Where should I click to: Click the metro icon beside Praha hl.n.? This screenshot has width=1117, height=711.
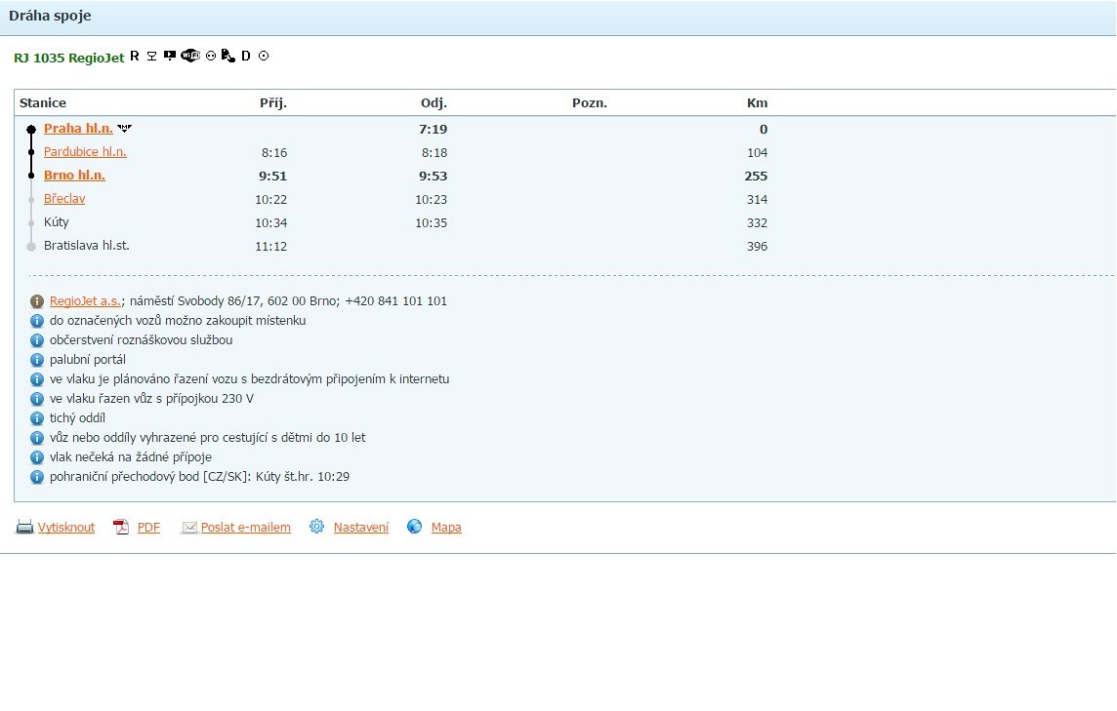tap(124, 129)
